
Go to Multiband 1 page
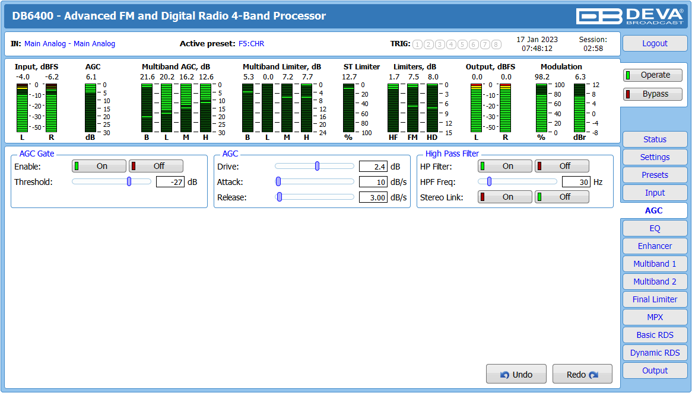pos(655,264)
